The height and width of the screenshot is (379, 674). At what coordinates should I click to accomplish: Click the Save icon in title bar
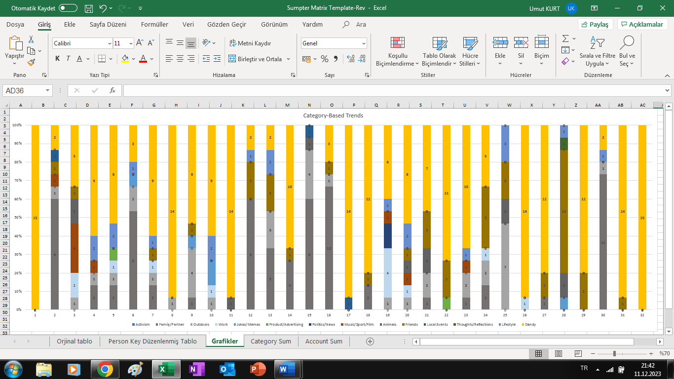point(89,8)
